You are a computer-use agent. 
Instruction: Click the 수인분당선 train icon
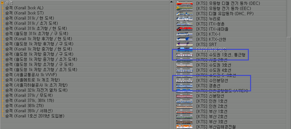tap(184, 81)
